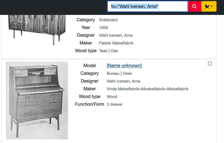This screenshot has width=224, height=143.
Task: Open the [Name unknown] model link
Action: 124,65
